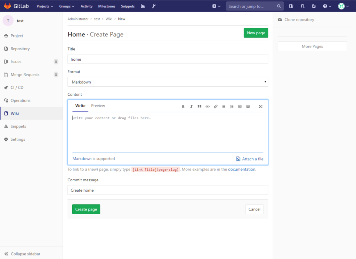
Task: Switch to the Write tab
Action: coord(80,106)
